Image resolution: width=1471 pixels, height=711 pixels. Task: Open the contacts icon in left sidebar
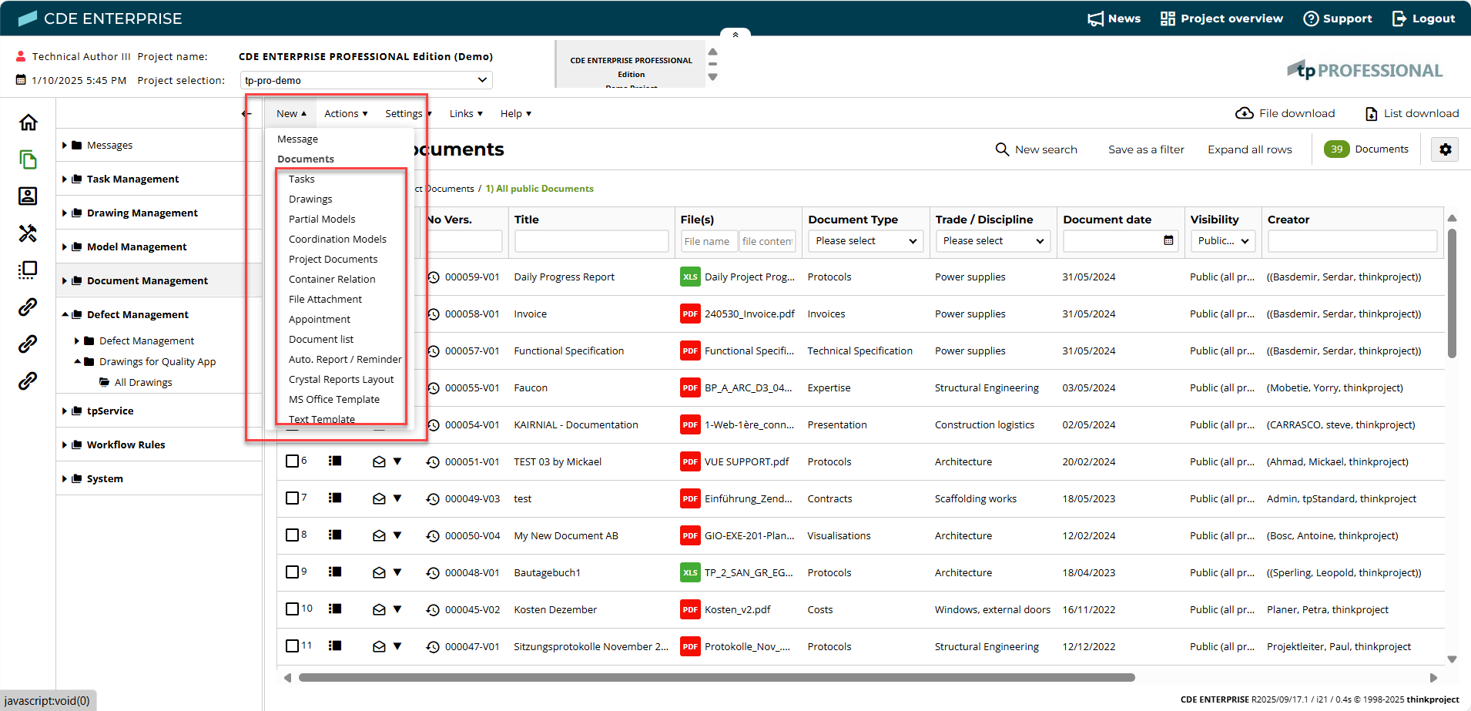tap(28, 196)
